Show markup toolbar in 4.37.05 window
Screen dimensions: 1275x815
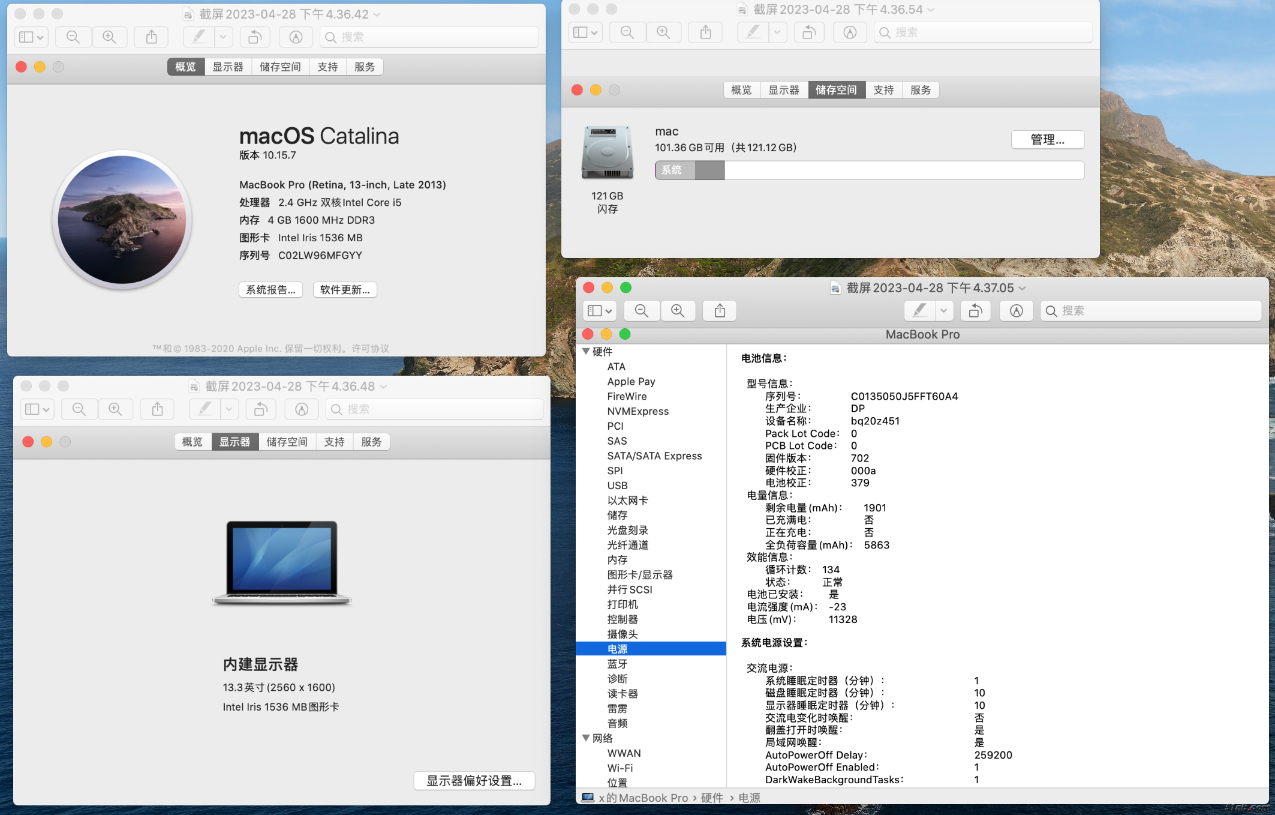coord(1017,311)
